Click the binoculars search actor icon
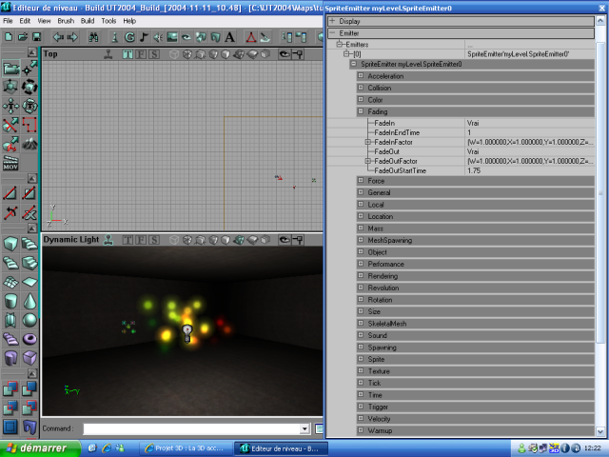Viewport: 609px width, 457px height. (x=94, y=37)
